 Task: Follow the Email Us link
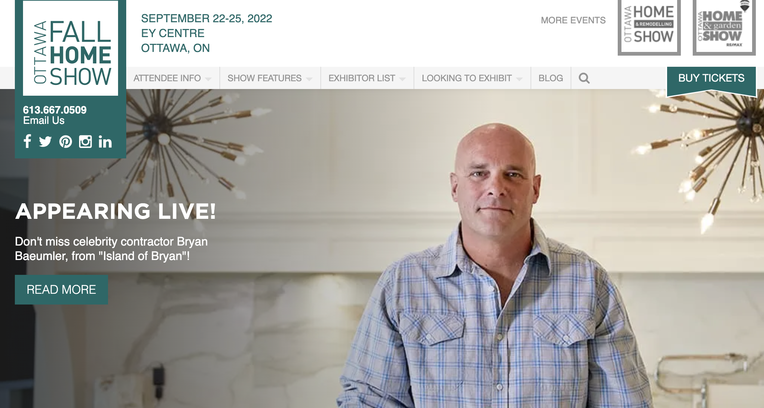[x=44, y=121]
